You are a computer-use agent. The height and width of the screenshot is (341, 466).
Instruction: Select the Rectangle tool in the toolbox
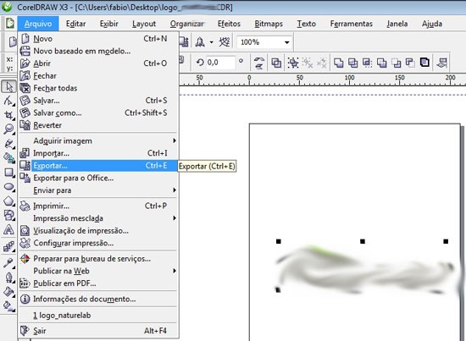[9, 173]
